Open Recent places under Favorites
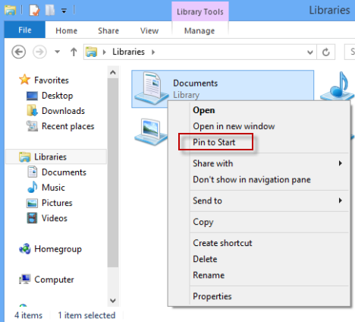The width and height of the screenshot is (355, 322). coord(68,126)
